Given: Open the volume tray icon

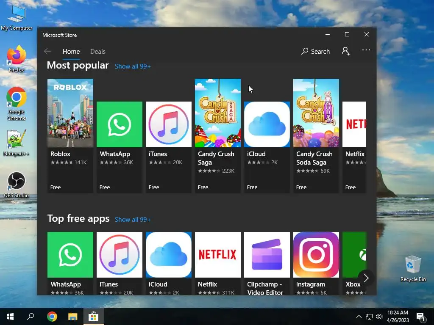Looking at the screenshot, I should [x=379, y=317].
